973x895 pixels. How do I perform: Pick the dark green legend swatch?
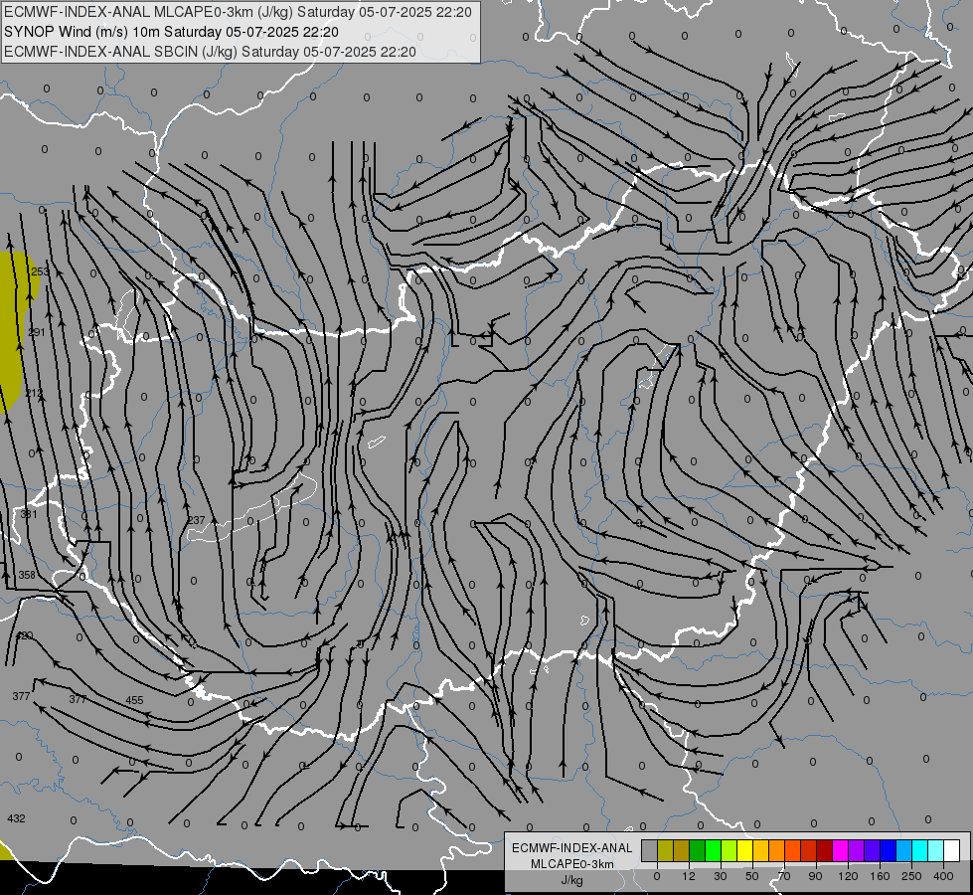click(697, 851)
